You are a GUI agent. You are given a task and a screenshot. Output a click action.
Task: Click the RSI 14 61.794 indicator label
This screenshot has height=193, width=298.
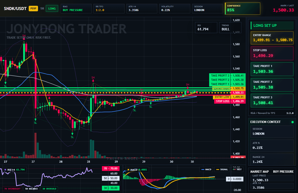pyautogui.click(x=15, y=170)
